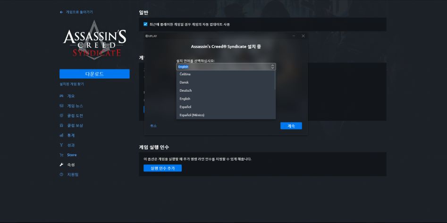Open the install language combo box showing English
Image resolution: width=447 pixels, height=223 pixels.
226,67
